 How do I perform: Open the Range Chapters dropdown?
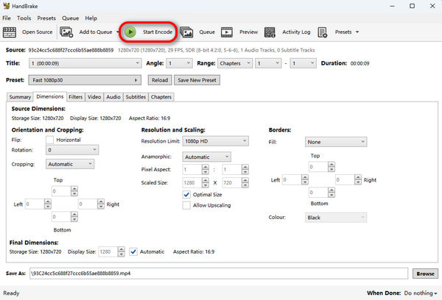(235, 63)
